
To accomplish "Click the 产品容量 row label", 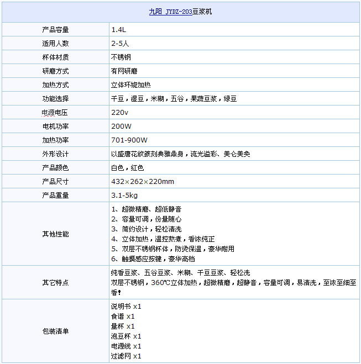I will tap(55, 30).
